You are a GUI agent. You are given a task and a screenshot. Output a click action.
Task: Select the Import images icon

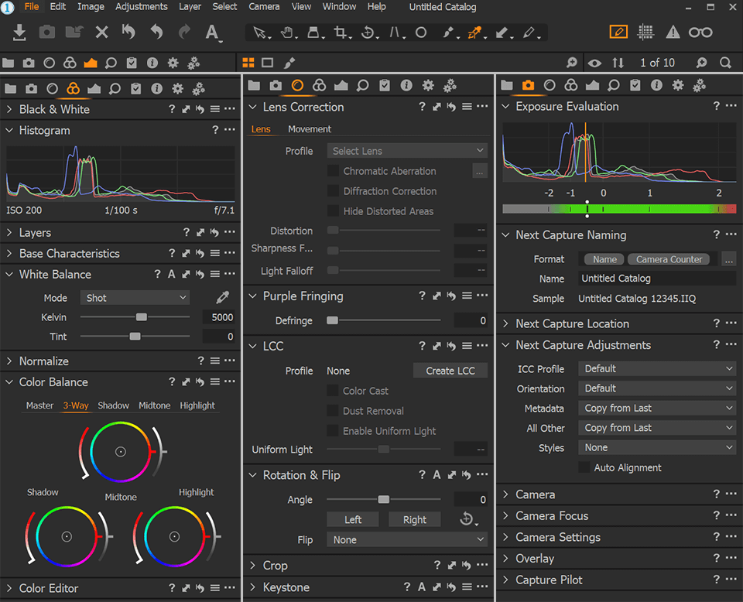coord(19,32)
